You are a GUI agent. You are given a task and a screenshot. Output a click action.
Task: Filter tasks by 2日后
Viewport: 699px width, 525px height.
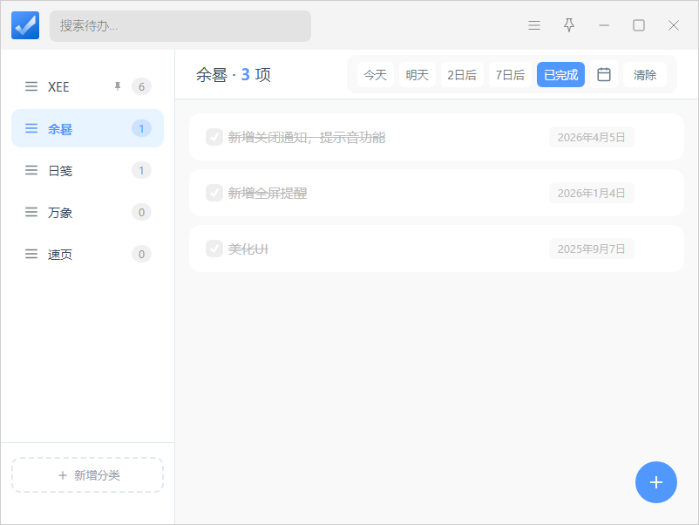(462, 75)
